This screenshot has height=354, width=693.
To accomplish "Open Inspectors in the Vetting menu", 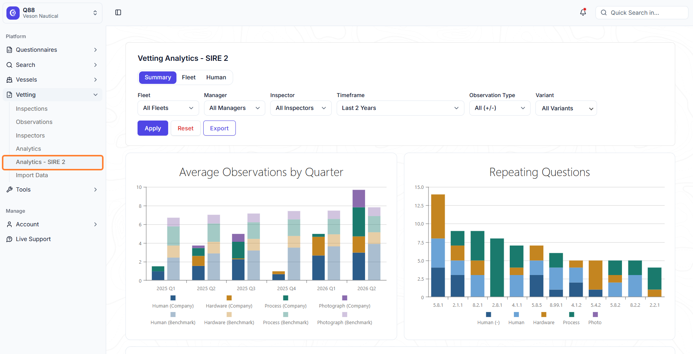I will 30,136.
